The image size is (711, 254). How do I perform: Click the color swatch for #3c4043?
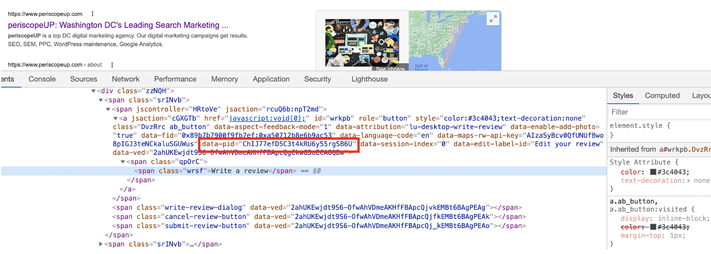[653, 172]
